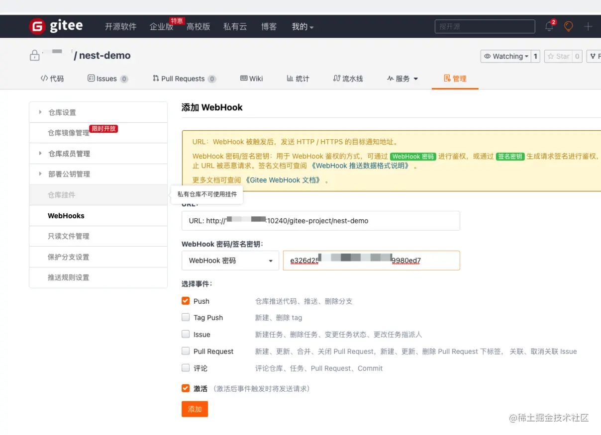This screenshot has height=435, width=601.
Task: Open the Watching dropdown button
Action: click(x=505, y=56)
